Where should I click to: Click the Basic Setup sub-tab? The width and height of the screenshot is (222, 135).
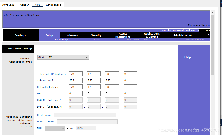click(x=61, y=40)
